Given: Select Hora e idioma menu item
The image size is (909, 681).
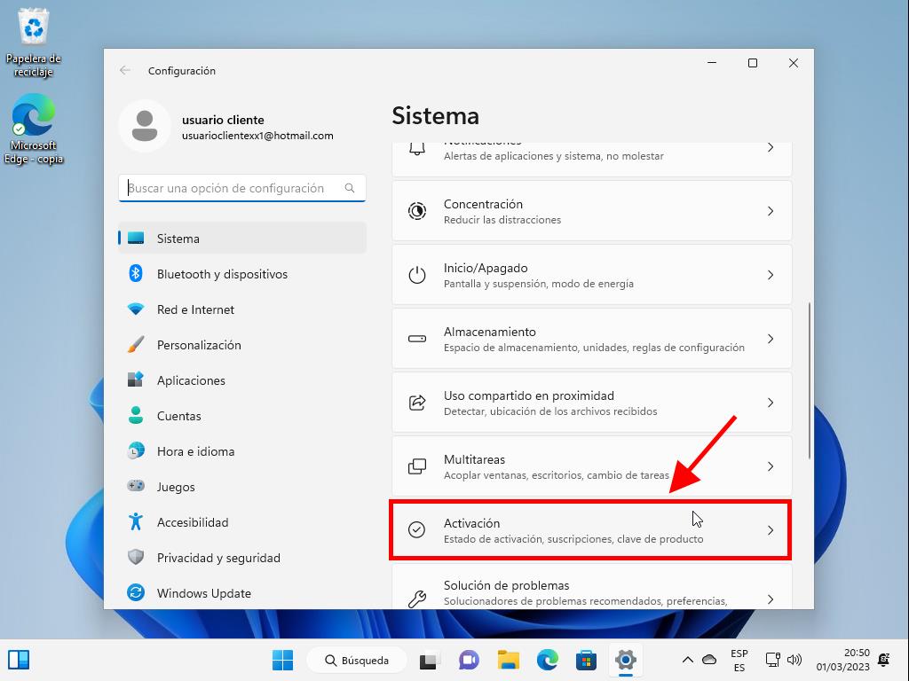Looking at the screenshot, I should 195,451.
